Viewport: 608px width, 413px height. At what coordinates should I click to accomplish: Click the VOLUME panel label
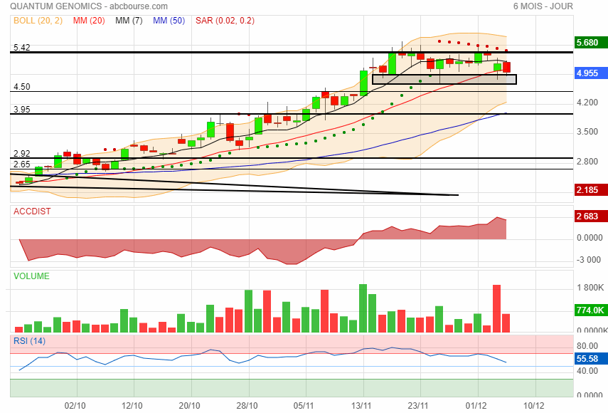[31, 276]
